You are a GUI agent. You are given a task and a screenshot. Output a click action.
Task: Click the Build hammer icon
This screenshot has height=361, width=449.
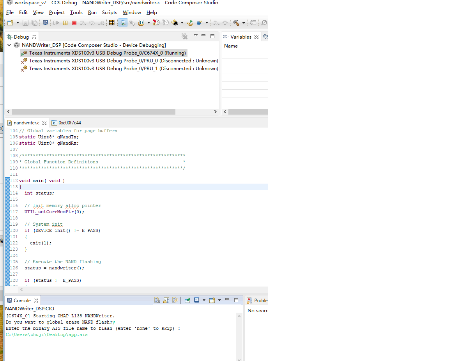click(236, 23)
